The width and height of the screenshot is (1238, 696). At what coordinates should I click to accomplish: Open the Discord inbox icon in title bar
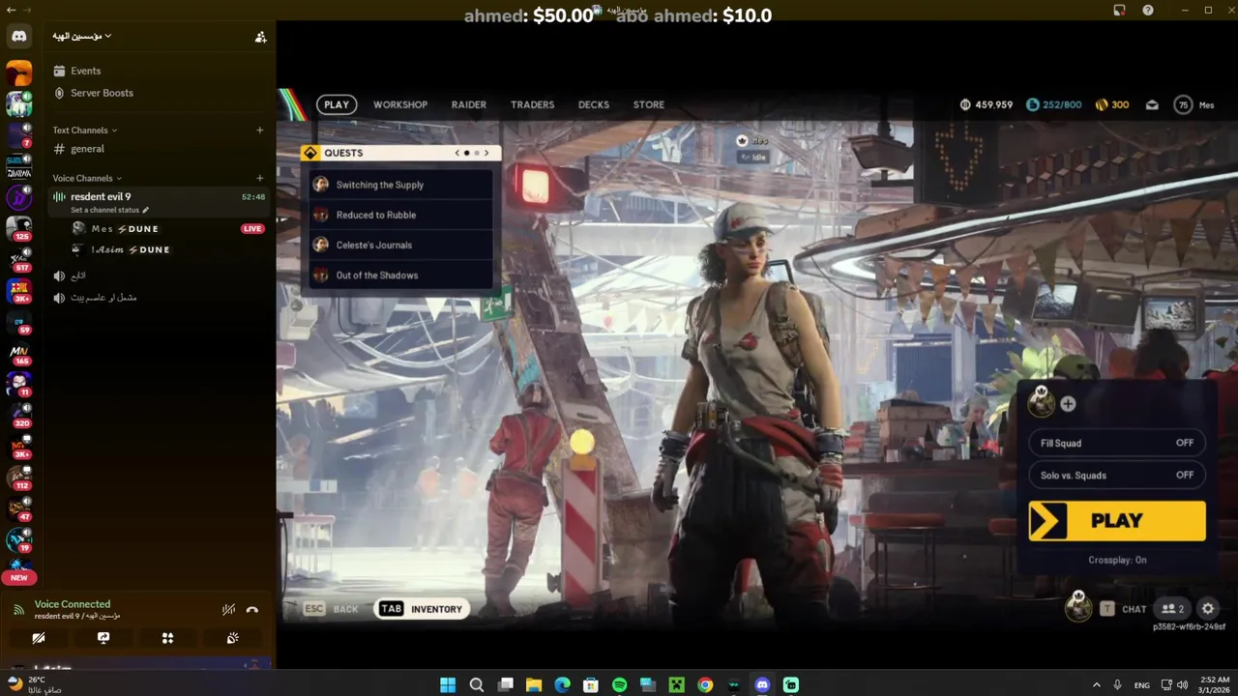[1119, 10]
